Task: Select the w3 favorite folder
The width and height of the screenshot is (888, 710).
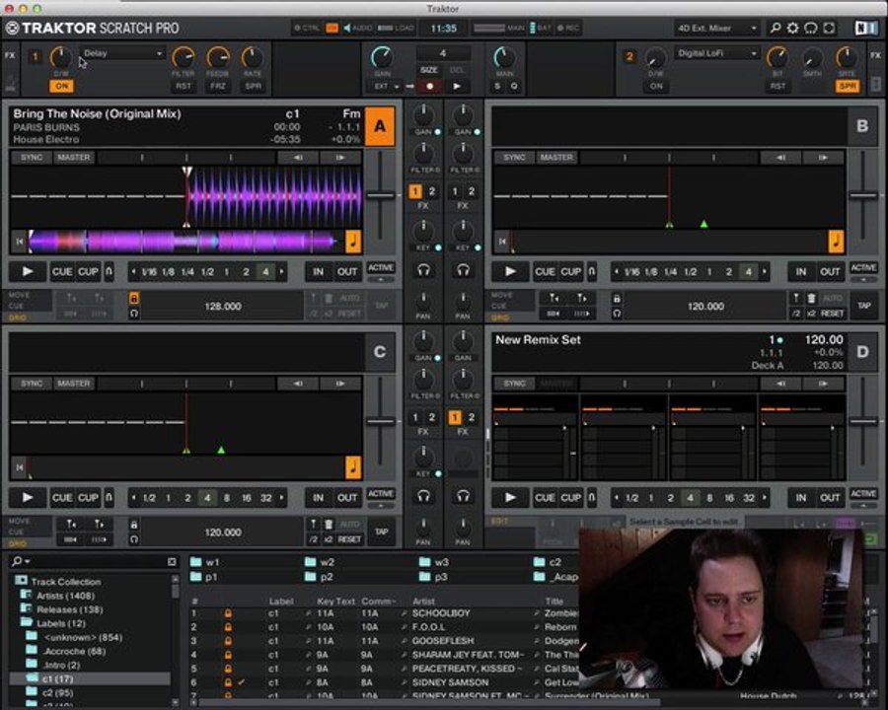Action: (x=434, y=562)
